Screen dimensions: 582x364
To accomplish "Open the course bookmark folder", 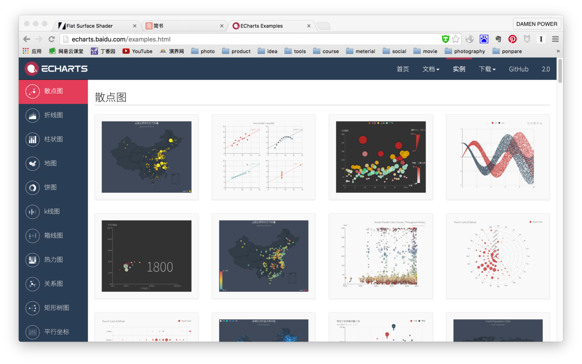I will tap(326, 51).
